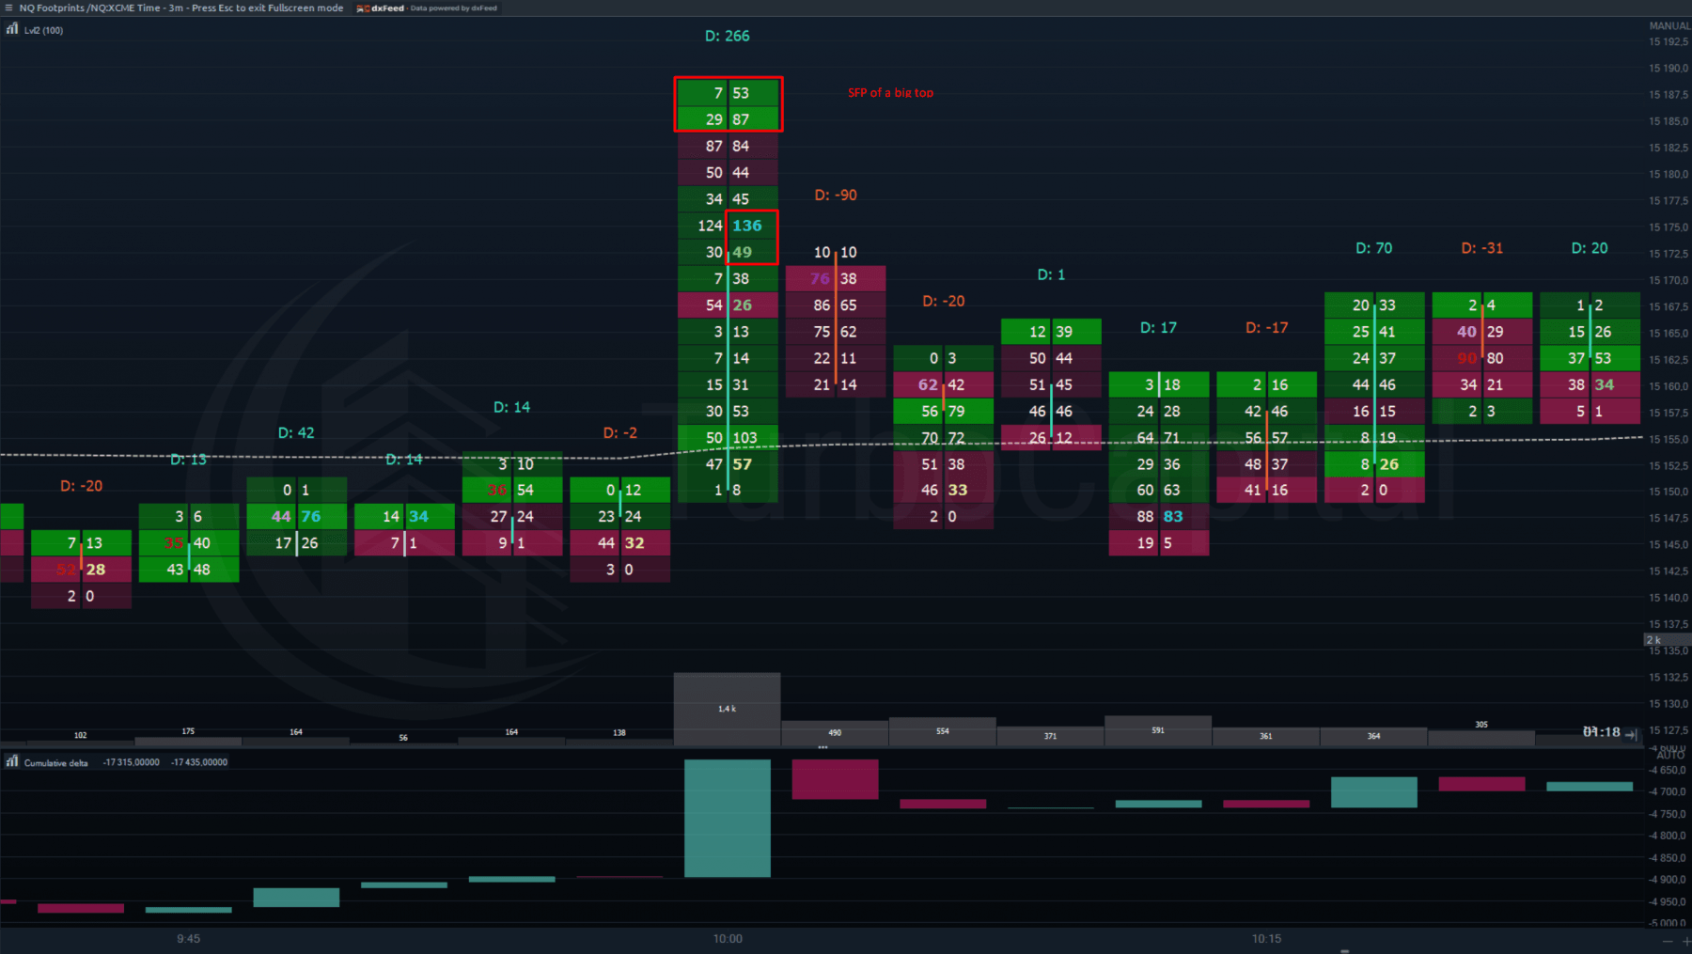Toggle MANUAL price scale mode
This screenshot has width=1692, height=954.
(1667, 25)
